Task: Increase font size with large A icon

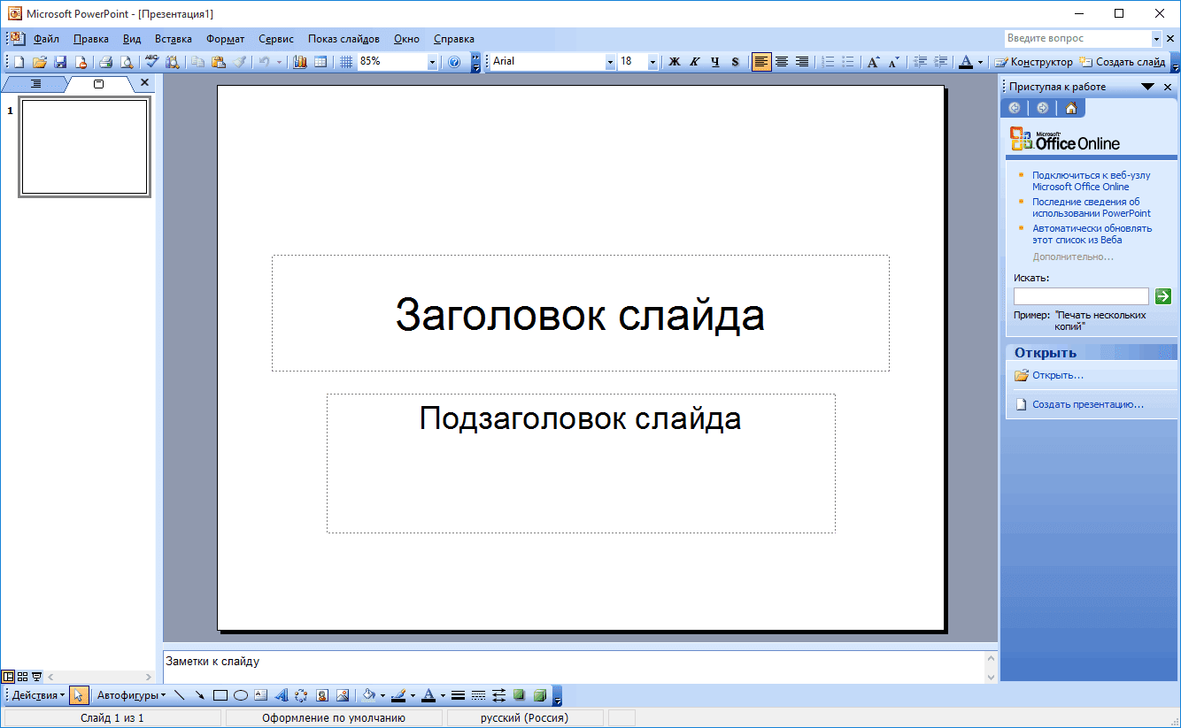Action: tap(873, 62)
